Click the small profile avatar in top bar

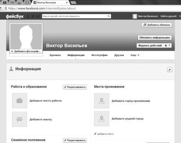[135, 16]
